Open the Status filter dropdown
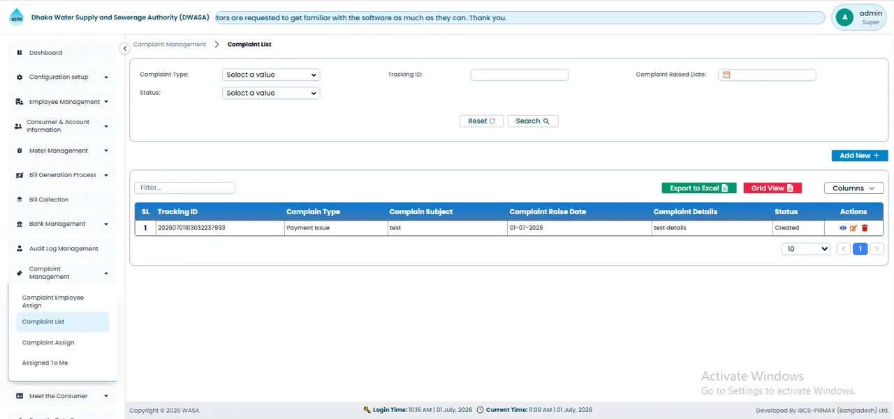The image size is (894, 419). (x=271, y=93)
